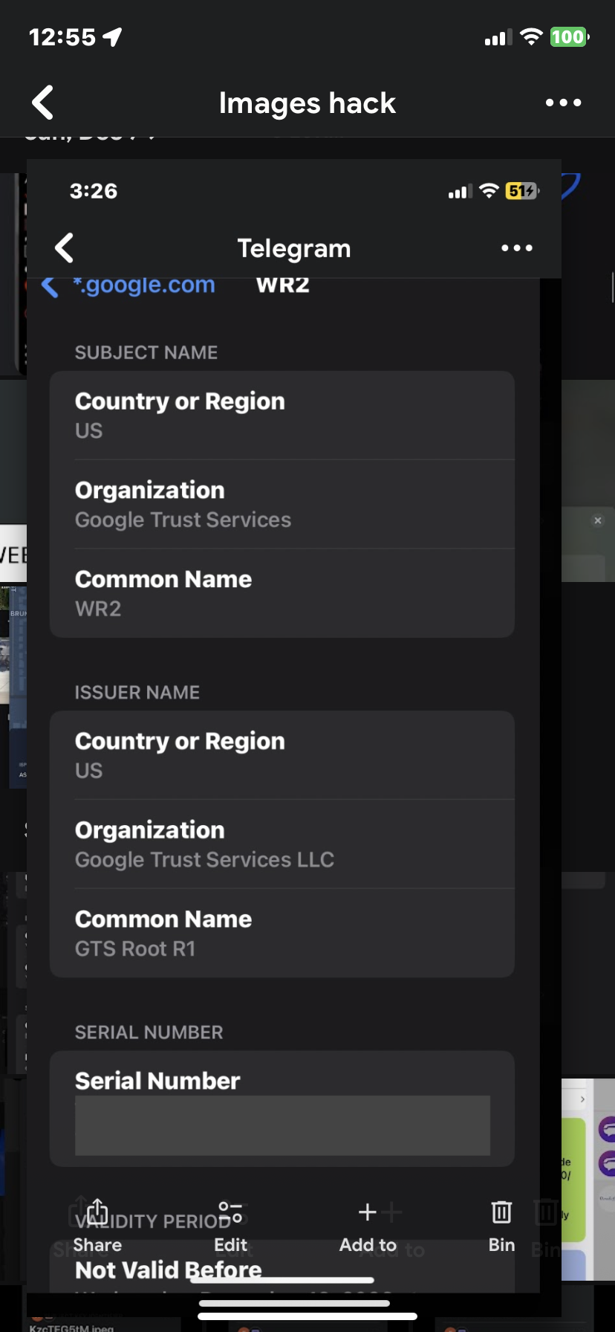Tap the 12:55 clock in status bar
This screenshot has height=1332, width=615.
coord(62,36)
